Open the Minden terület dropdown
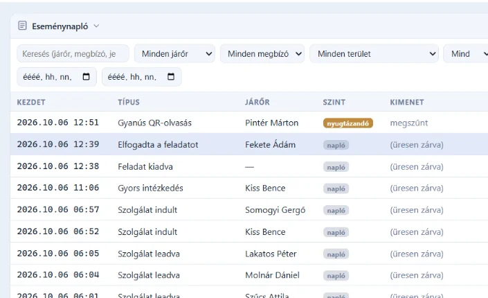The width and height of the screenshot is (488, 298). click(374, 53)
